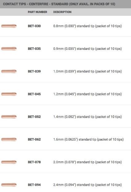Viewport: 131px width, 192px height.
Task: Click the BET-035 contact tip image
Action: (9, 49)
